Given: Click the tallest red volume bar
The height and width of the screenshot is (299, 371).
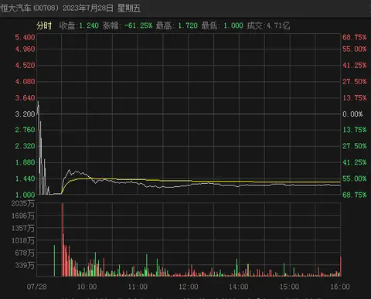Looking at the screenshot, I should click(x=63, y=240).
